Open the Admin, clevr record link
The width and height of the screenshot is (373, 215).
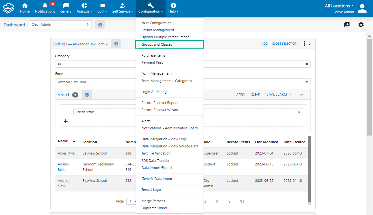63,183
